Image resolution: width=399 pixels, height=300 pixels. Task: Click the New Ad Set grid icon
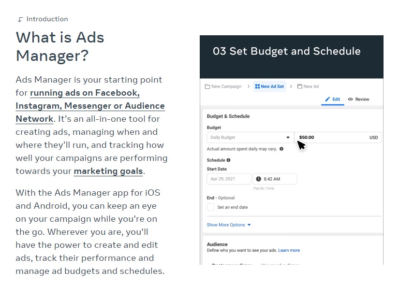click(257, 86)
